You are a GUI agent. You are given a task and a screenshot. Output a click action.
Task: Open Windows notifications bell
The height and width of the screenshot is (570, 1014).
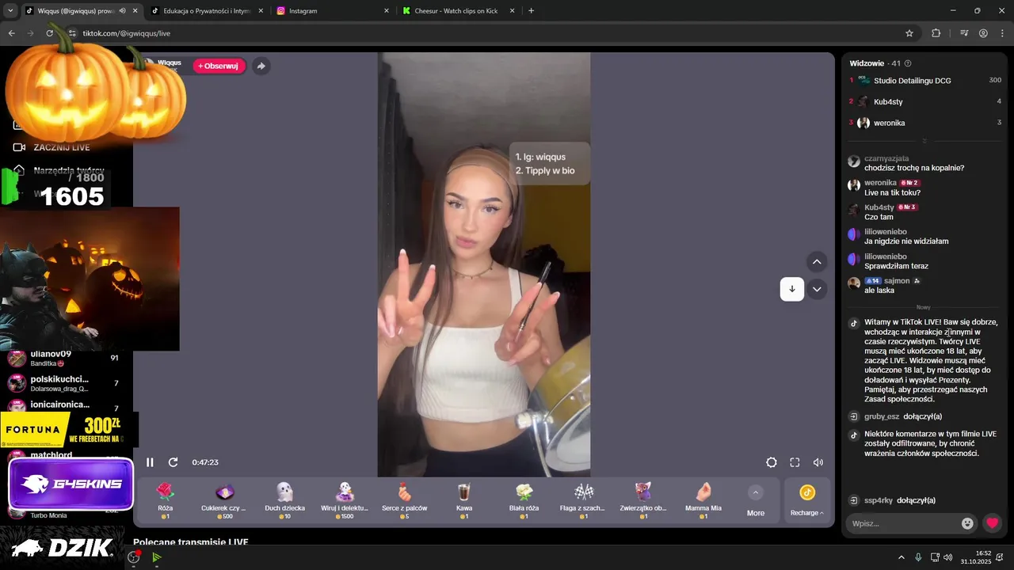pyautogui.click(x=1000, y=557)
